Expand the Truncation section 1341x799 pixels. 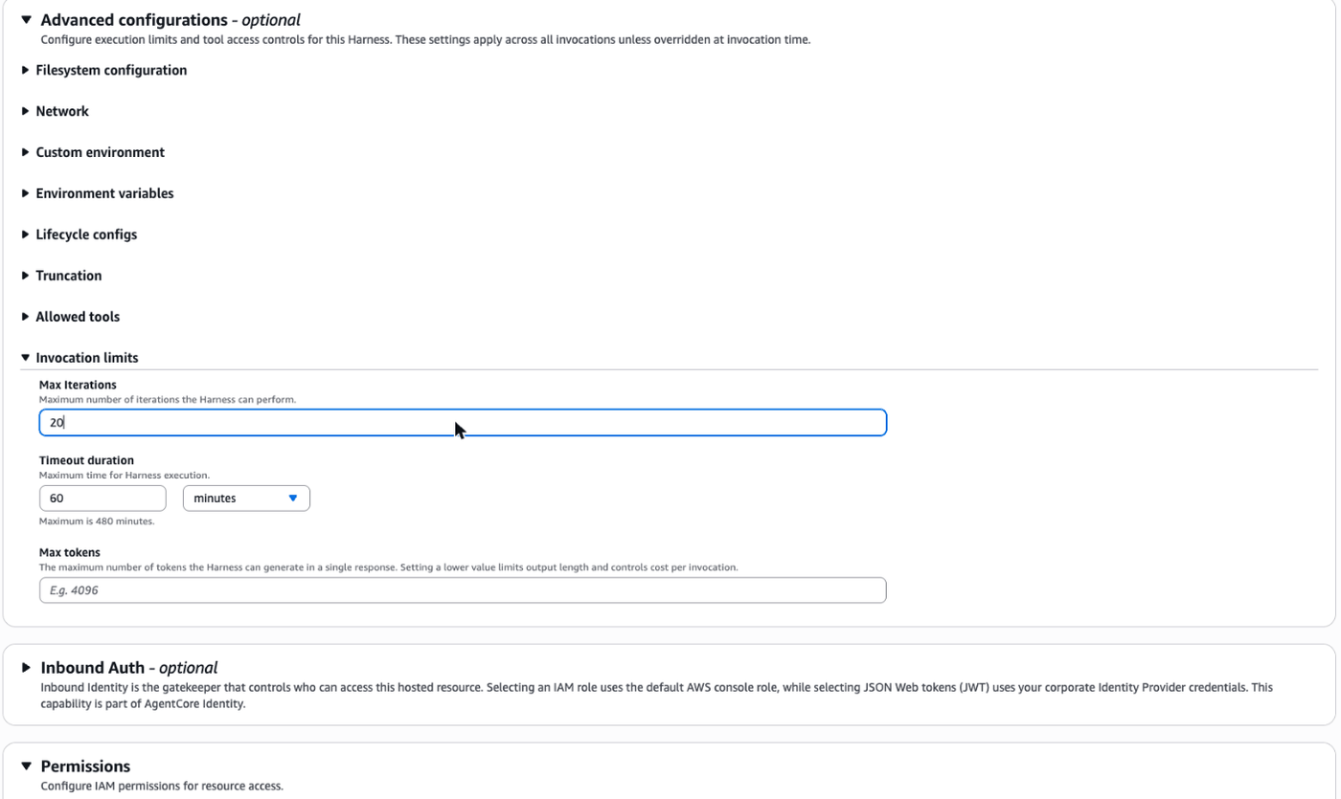(x=61, y=276)
